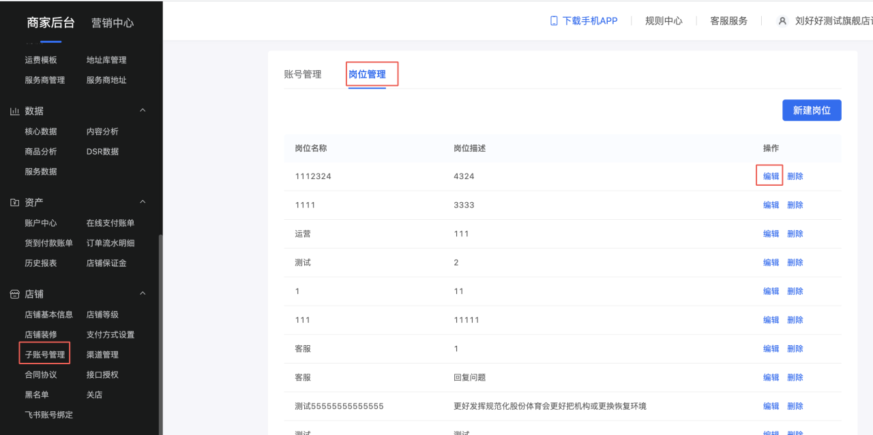873x435 pixels.
Task: Open 子账号管理 in the sidebar
Action: click(x=45, y=353)
